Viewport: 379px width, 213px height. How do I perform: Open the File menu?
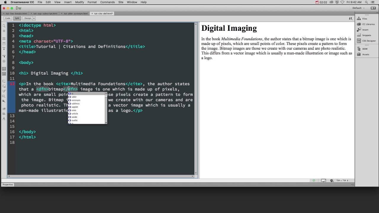coord(40,2)
